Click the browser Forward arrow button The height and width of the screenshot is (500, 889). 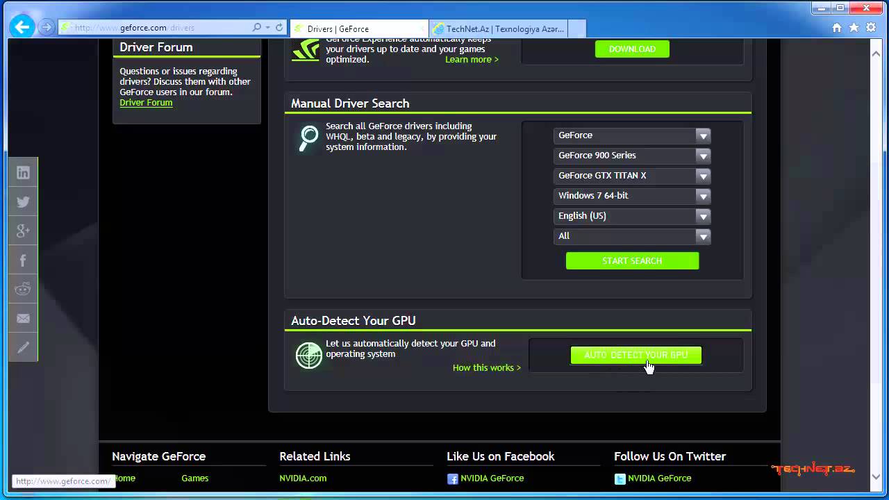click(47, 28)
